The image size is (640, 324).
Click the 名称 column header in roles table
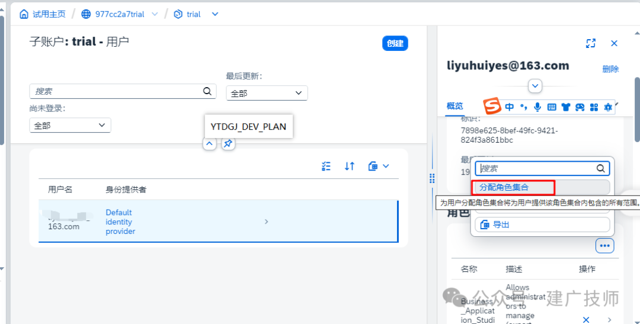469,269
